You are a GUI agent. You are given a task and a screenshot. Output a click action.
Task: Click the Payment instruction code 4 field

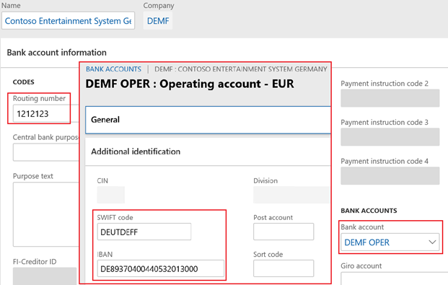pyautogui.click(x=390, y=176)
